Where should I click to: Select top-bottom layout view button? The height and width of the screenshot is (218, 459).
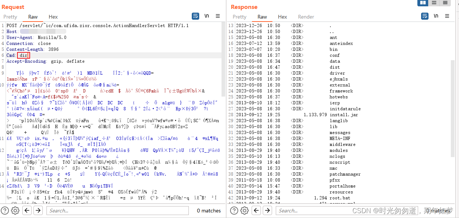click(x=434, y=3)
